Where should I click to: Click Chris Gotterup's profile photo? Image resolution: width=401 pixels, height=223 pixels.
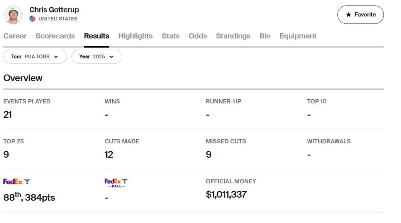coord(13,14)
